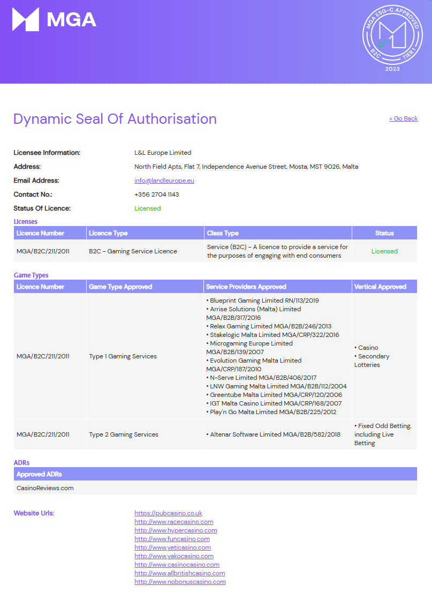Screen dimensions: 432x593
Task: Open the yeticasino.com website link
Action: pos(173,547)
